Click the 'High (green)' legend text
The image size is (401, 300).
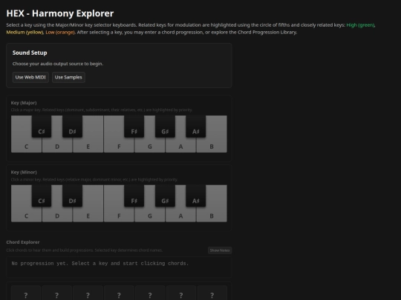(360, 25)
